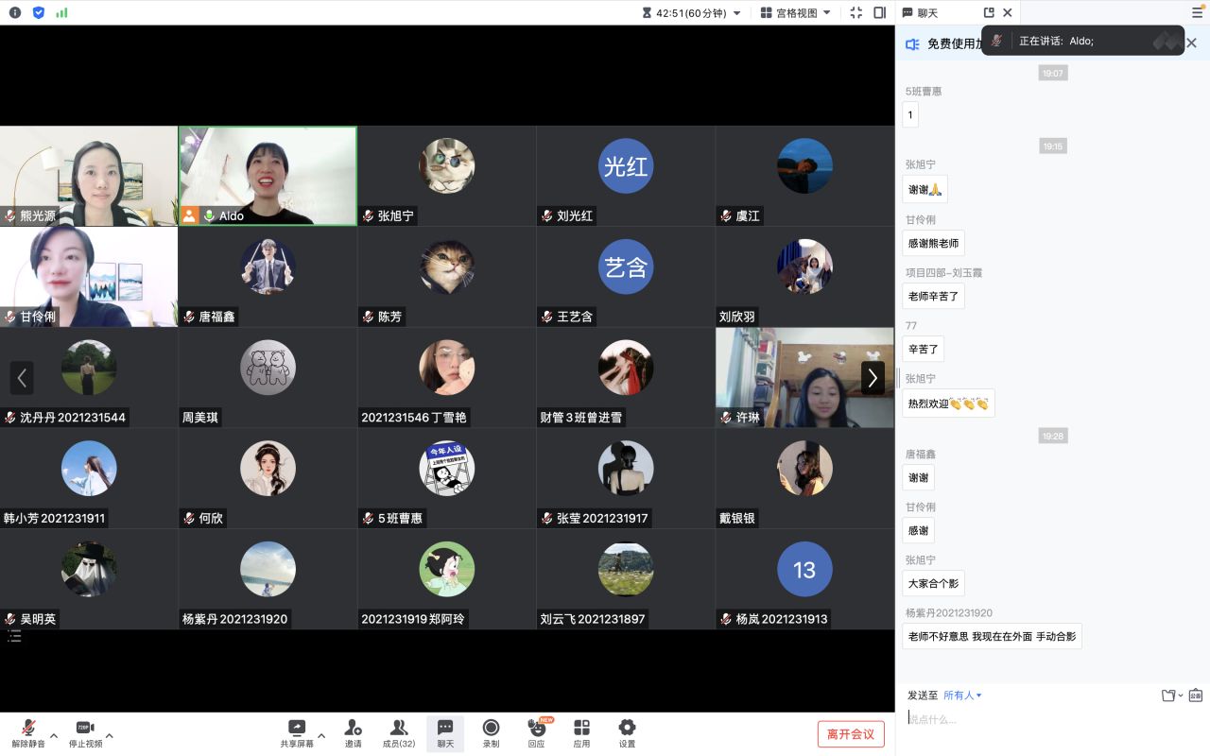Image resolution: width=1210 pixels, height=756 pixels.
Task: Open the Settings (设置) gear
Action: (x=627, y=732)
